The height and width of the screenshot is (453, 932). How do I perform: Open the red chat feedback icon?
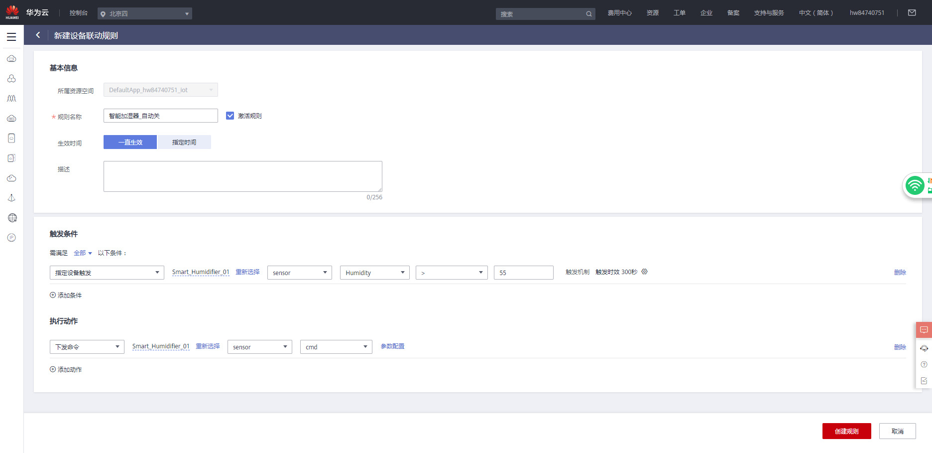coord(924,330)
